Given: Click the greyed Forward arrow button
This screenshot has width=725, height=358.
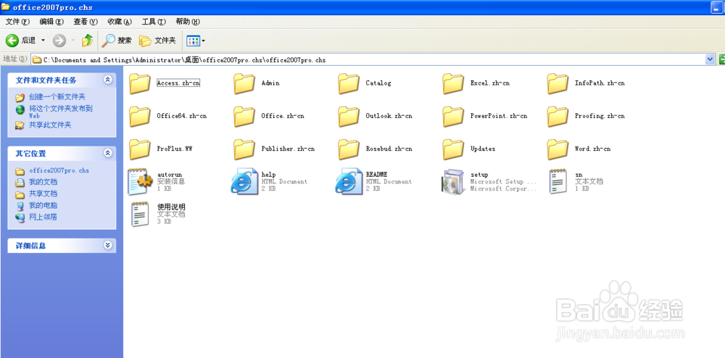Looking at the screenshot, I should coord(59,41).
